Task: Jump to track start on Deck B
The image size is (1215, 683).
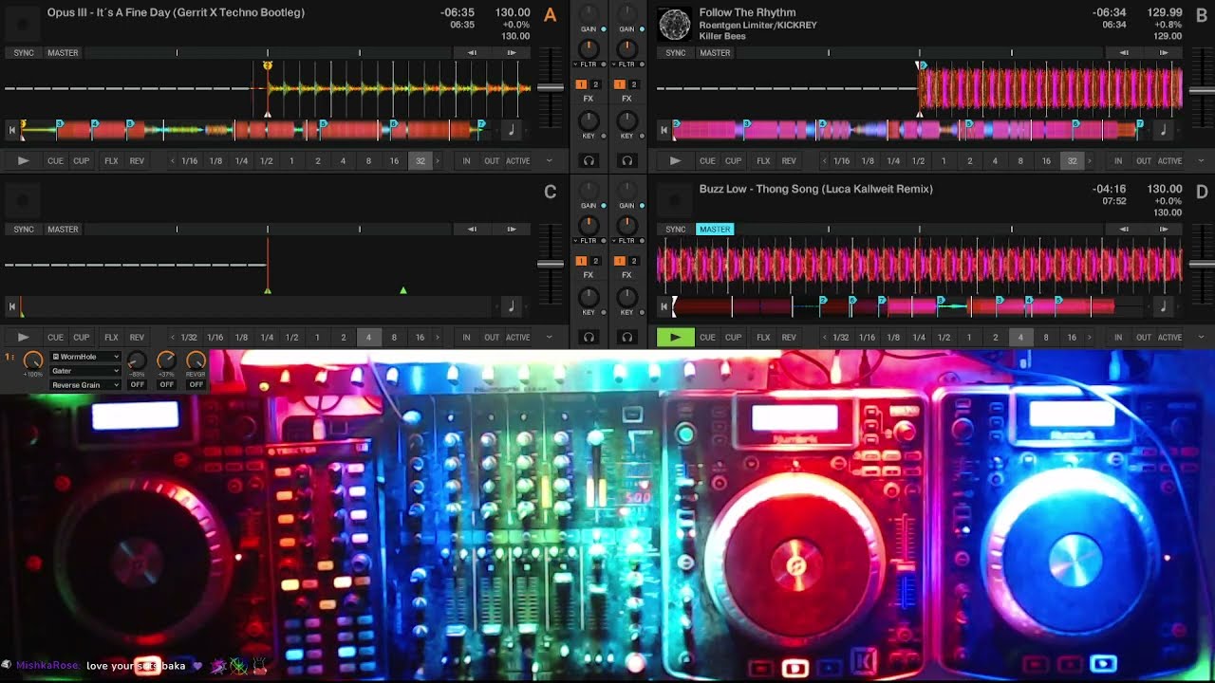Action: click(664, 130)
